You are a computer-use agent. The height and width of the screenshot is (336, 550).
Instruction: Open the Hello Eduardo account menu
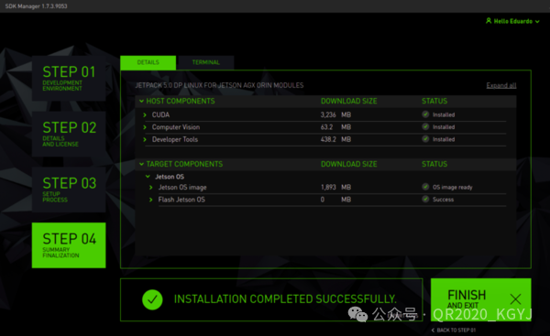[x=512, y=21]
